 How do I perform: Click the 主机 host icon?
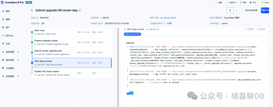pos(3,44)
